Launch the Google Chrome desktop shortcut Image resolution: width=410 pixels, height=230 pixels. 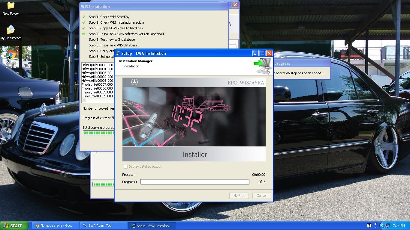coord(11,59)
